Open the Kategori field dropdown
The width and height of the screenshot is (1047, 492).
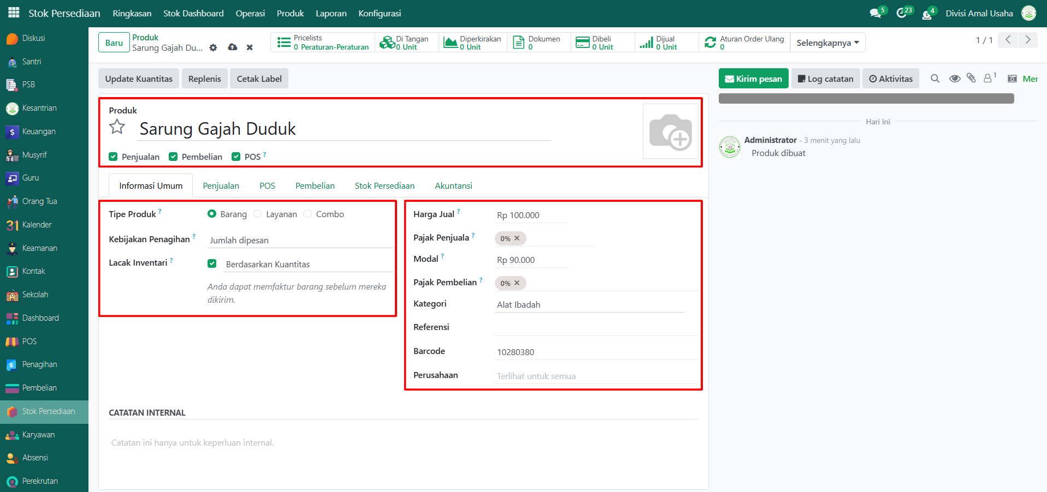click(x=588, y=305)
